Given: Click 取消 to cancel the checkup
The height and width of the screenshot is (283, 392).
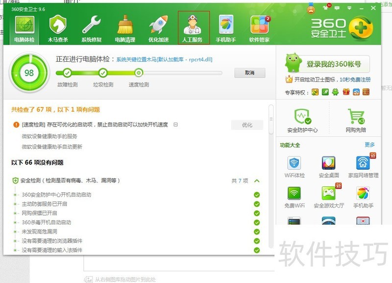Looking at the screenshot, I should 250,73.
